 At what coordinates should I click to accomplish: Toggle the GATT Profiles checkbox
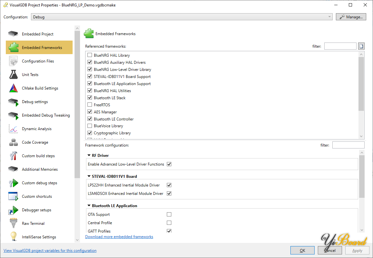coord(169,231)
